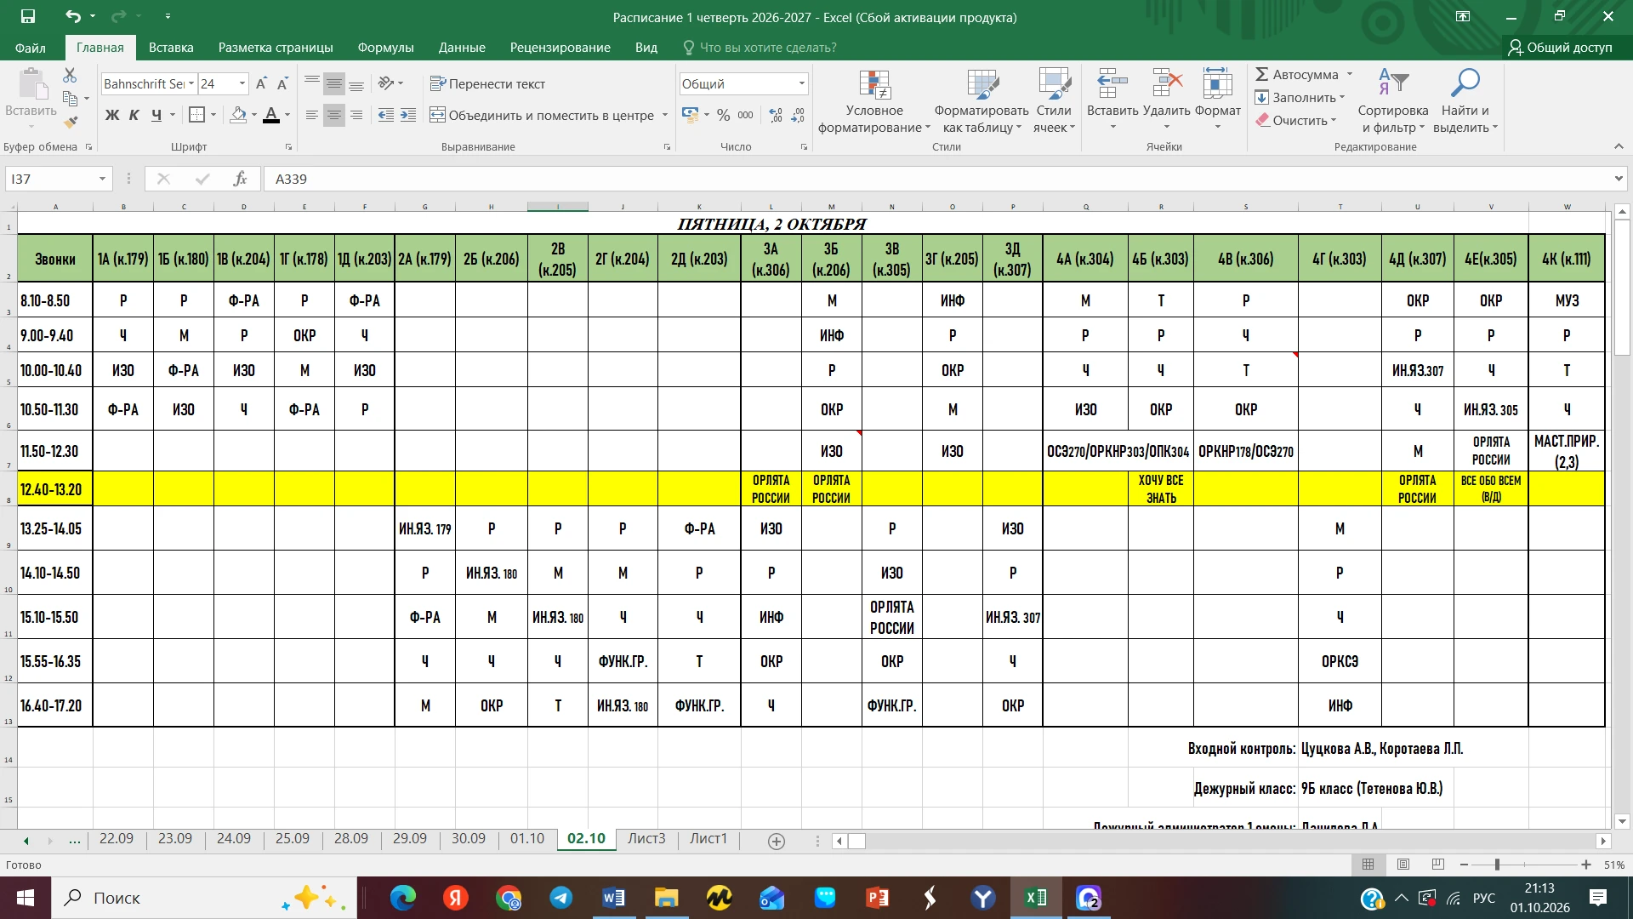Open the Format (Формат) cells menu
Viewport: 1633px width, 919px height.
click(x=1218, y=100)
